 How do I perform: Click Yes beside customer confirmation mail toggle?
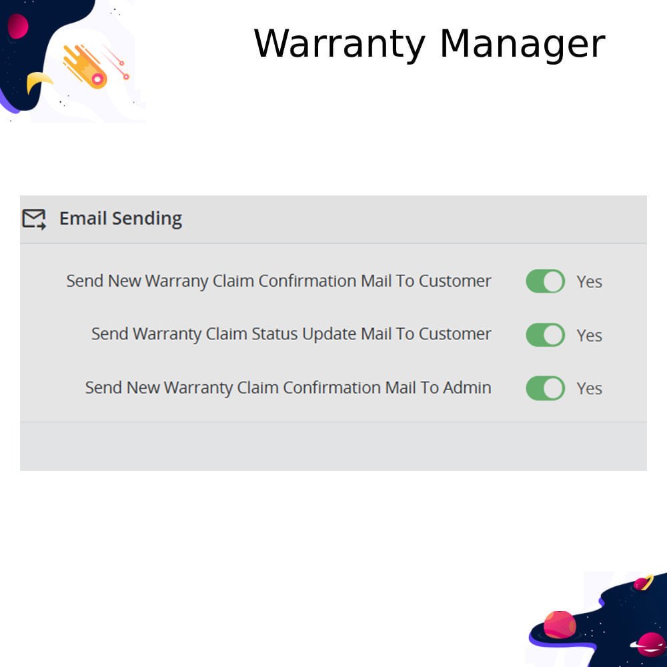tap(589, 281)
